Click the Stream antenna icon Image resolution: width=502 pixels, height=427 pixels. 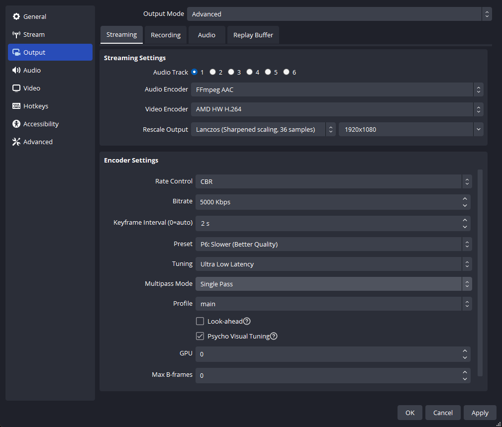[16, 34]
